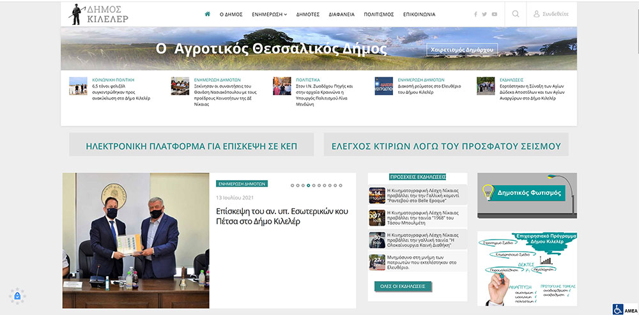Viewport: 639px width, 315px height.
Task: Click the Δήμος Κιλελέρ logo
Action: (x=99, y=14)
